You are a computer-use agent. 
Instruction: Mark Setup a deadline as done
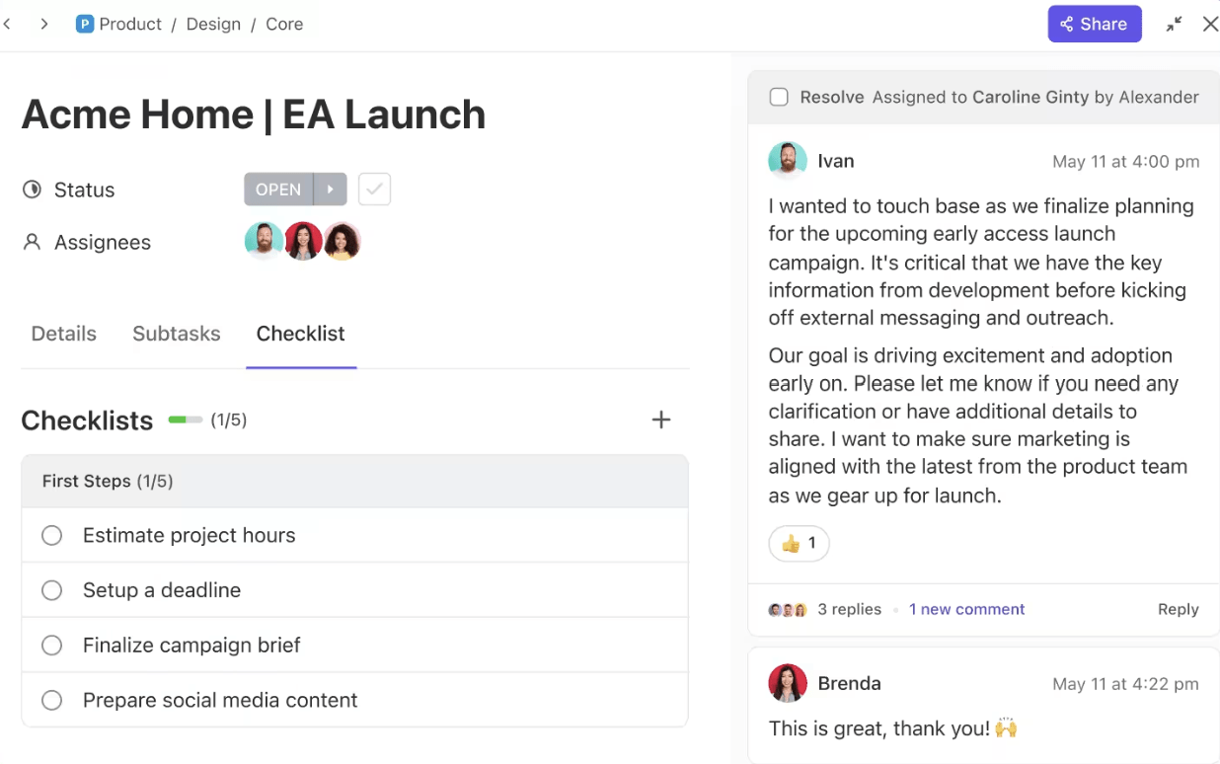[52, 590]
